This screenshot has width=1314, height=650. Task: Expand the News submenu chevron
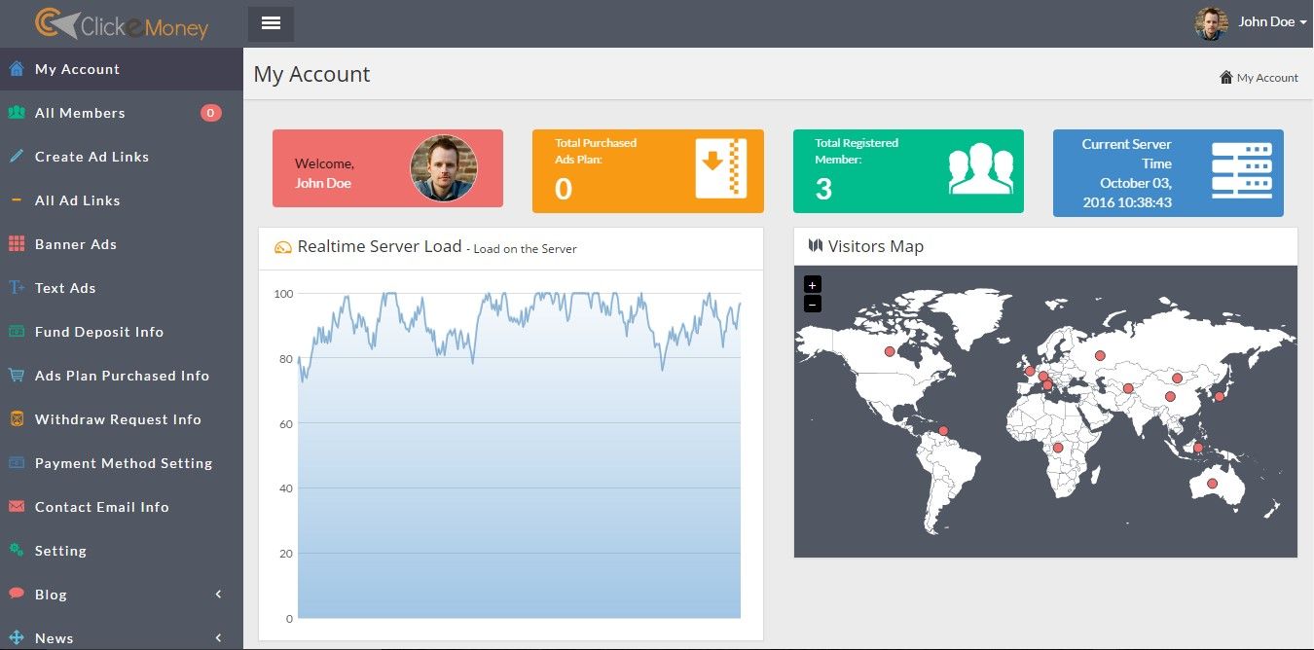[218, 637]
